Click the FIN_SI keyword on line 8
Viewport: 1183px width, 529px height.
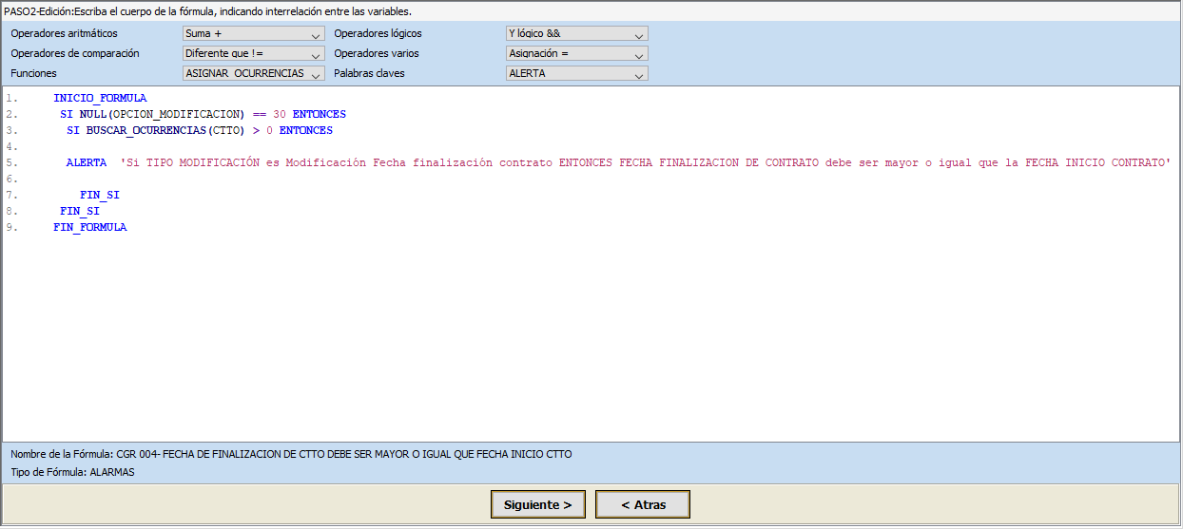coord(79,211)
